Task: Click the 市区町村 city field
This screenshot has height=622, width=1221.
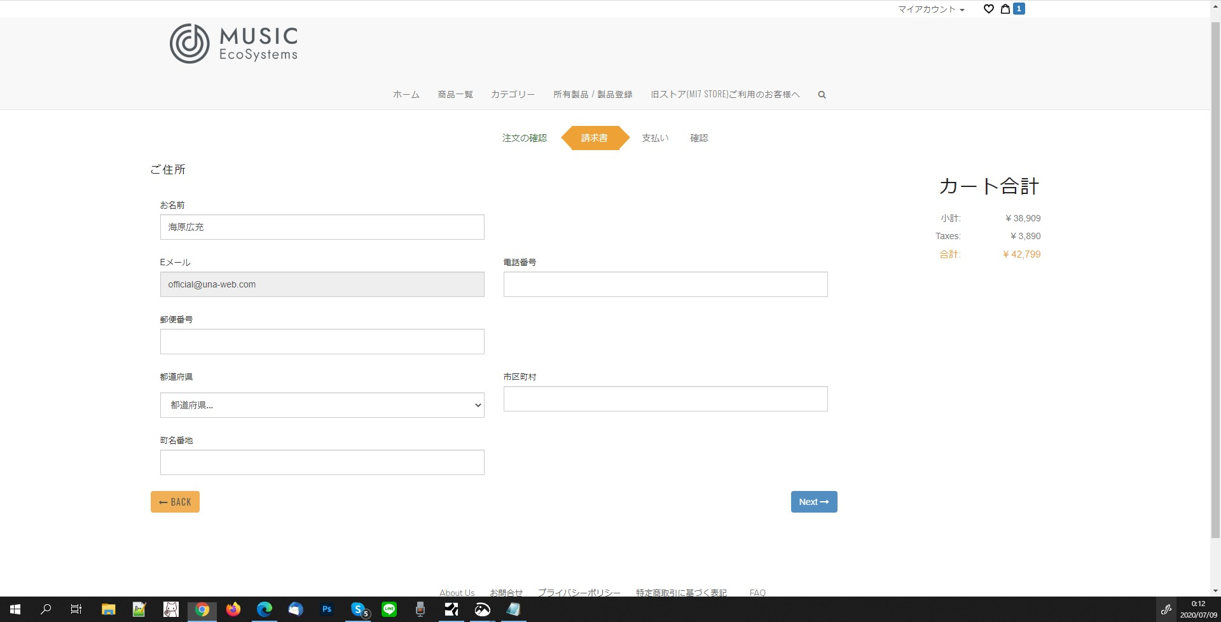Action: click(665, 399)
